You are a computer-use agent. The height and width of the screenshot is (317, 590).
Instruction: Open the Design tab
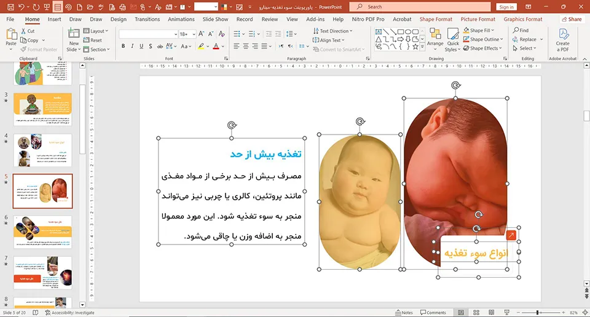point(119,19)
